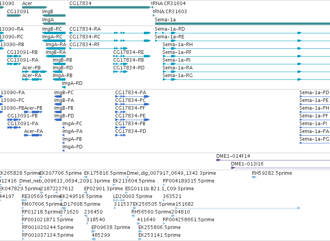The image size is (330, 241).
Task: Click transcript Sema-1a-RA
Action: [x=246, y=72]
